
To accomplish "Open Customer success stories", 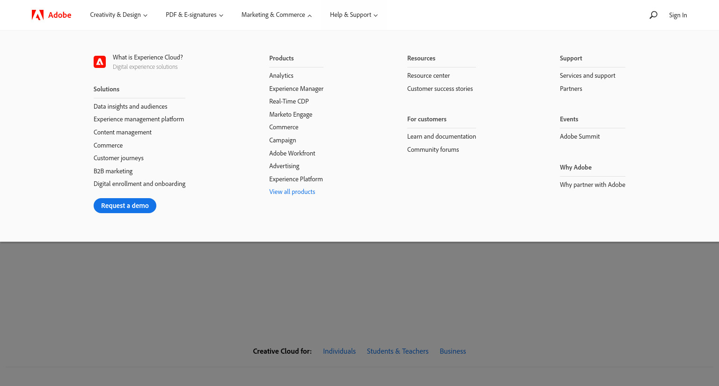I will 440,89.
